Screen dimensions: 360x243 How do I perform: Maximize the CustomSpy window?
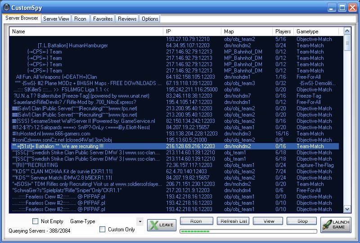(342, 7)
